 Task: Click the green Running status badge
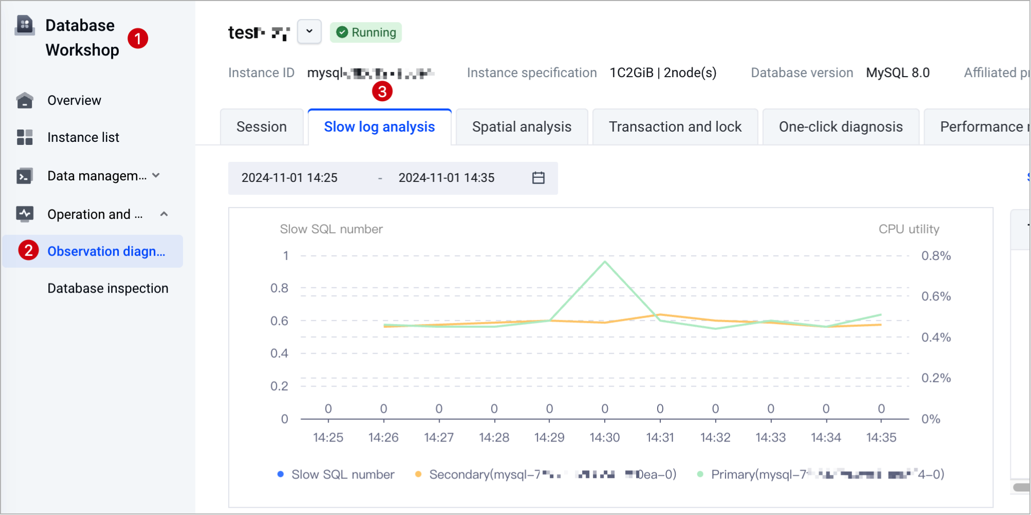[366, 32]
